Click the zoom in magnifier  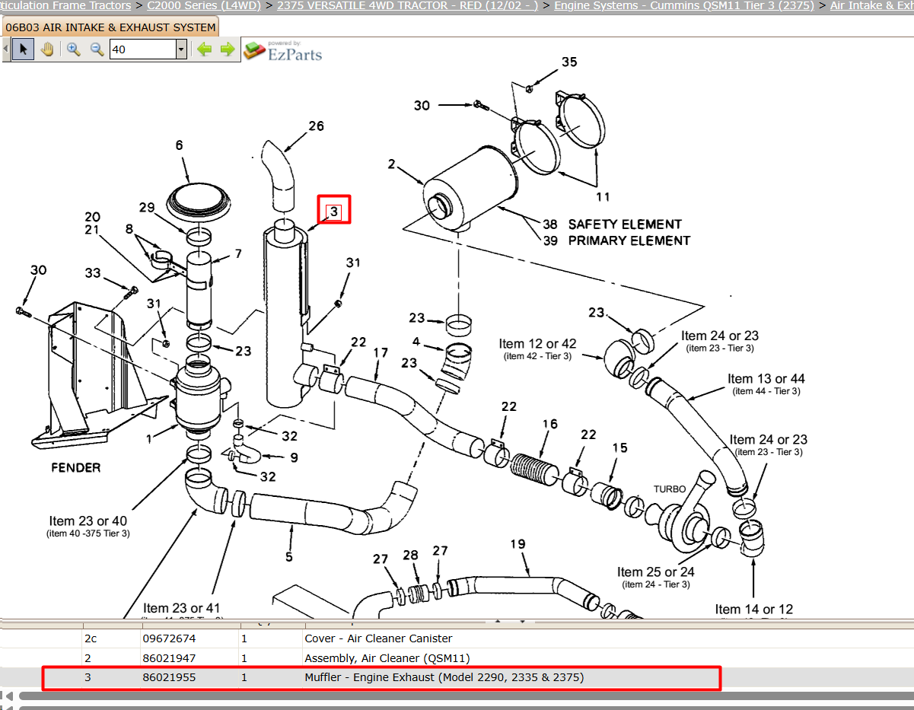[73, 49]
